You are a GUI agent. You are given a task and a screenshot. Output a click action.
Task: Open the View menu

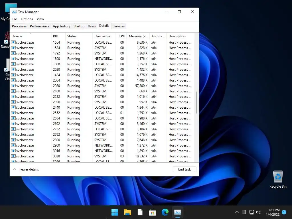40,19
